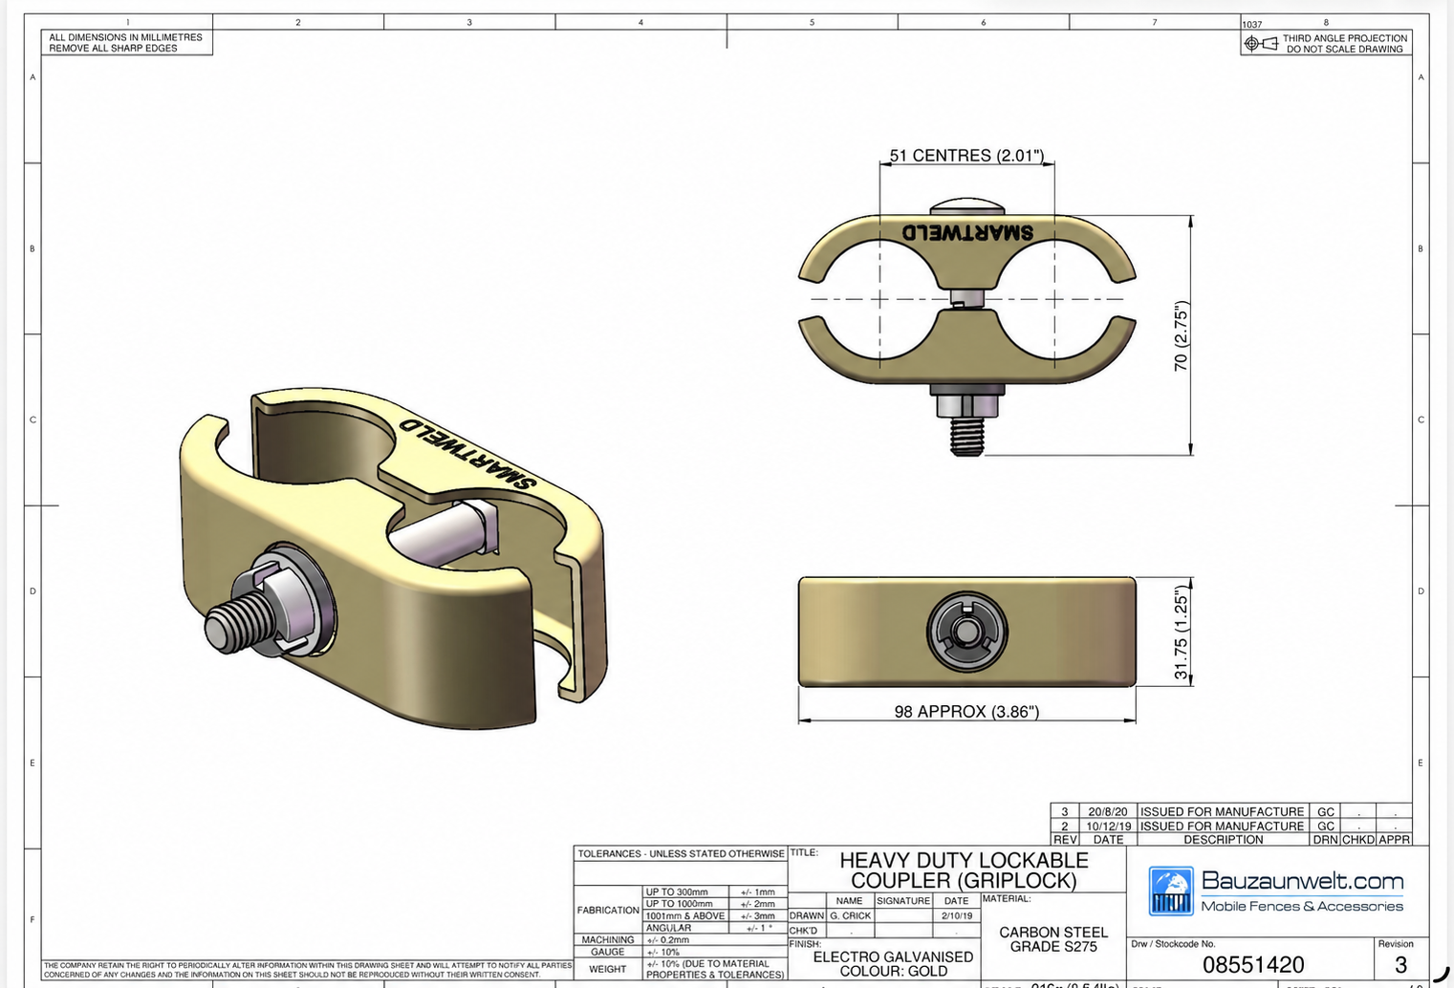
Task: Click the copyright notice beginning 'THE COMPANY RETAIN'
Action: tap(308, 970)
